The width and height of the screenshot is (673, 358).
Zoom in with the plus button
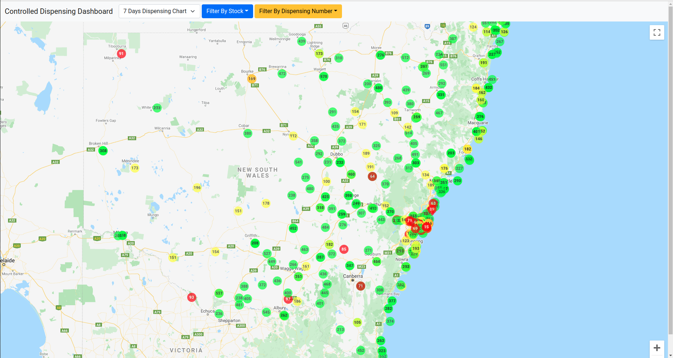click(657, 348)
